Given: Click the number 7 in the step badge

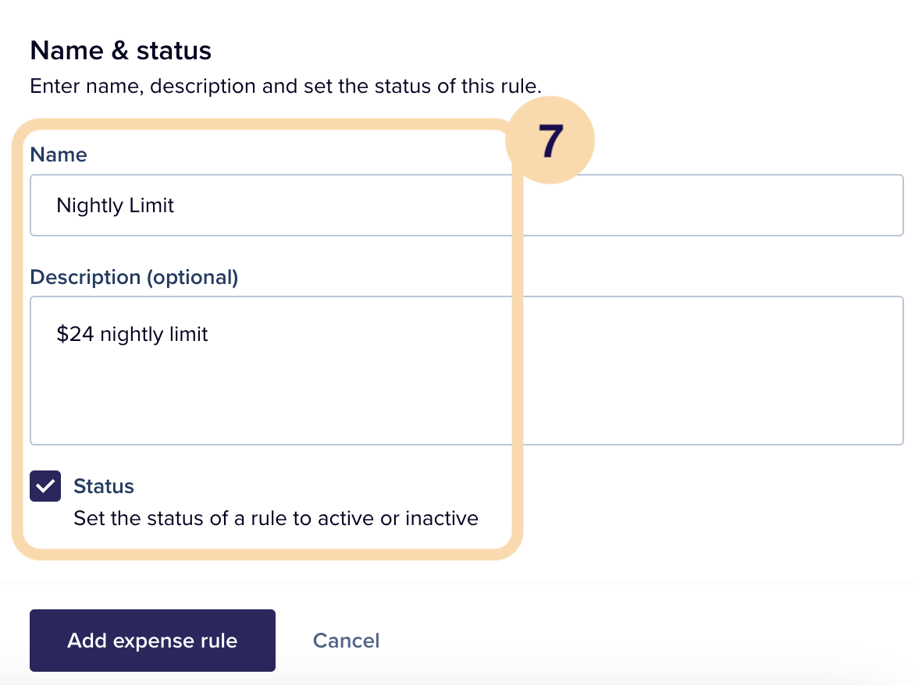Looking at the screenshot, I should tap(551, 141).
